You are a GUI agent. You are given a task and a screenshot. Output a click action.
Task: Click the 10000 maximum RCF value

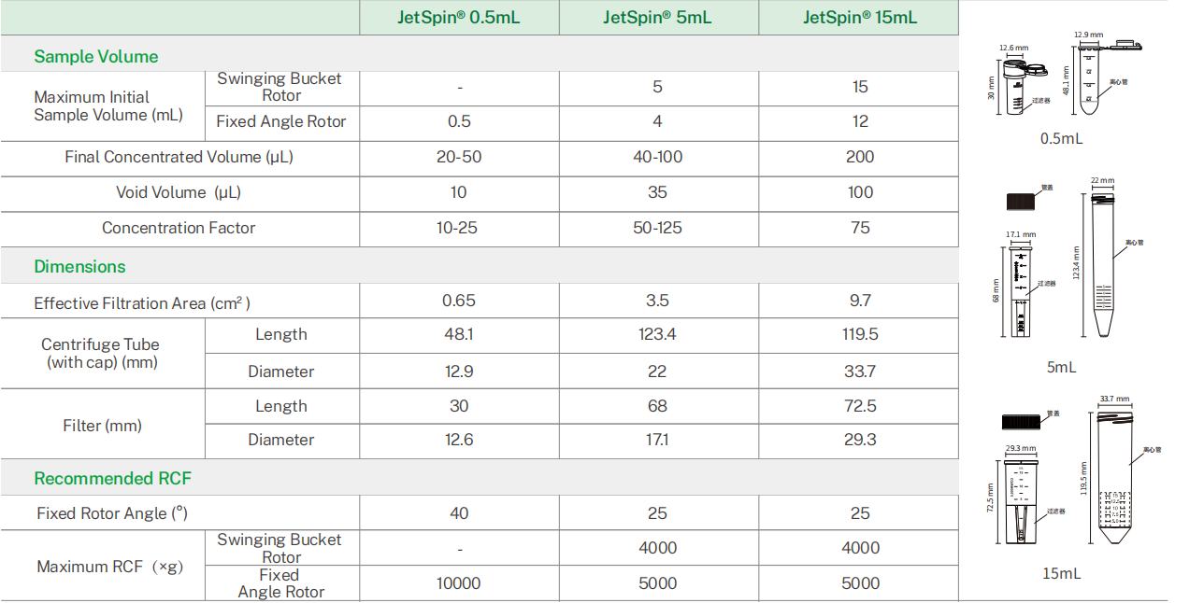point(458,583)
